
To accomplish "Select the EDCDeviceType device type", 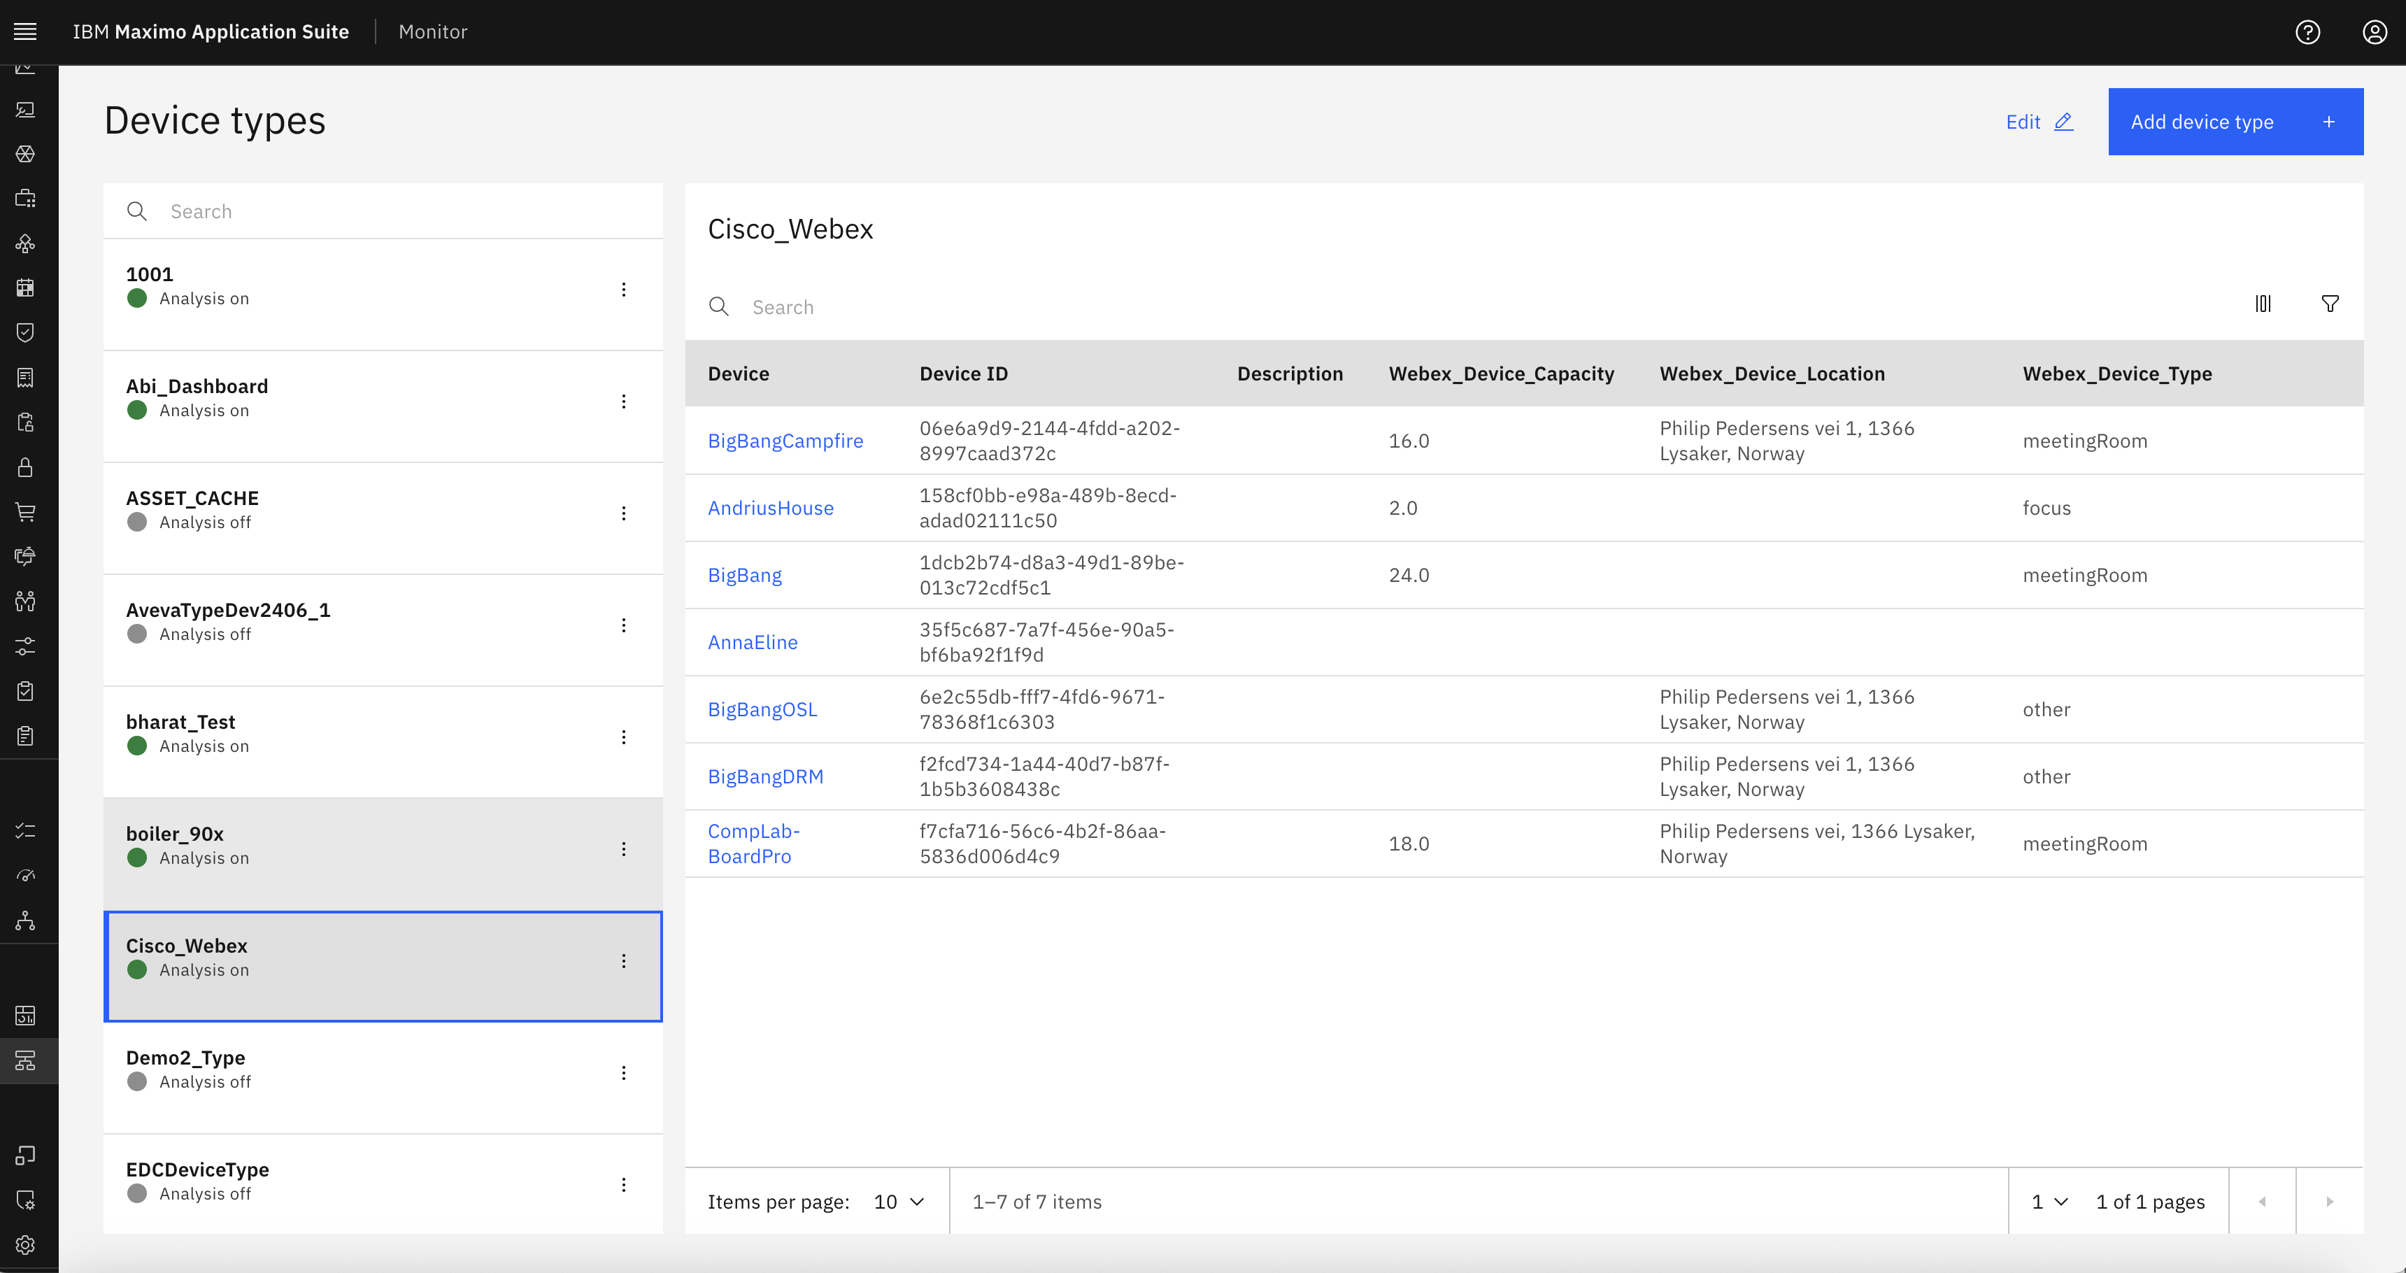I will pos(383,1184).
